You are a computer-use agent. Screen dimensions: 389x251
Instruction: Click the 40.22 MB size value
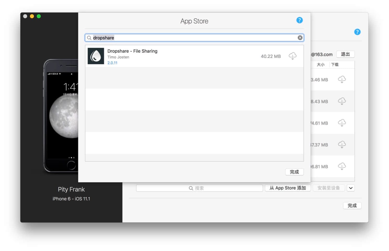click(271, 56)
